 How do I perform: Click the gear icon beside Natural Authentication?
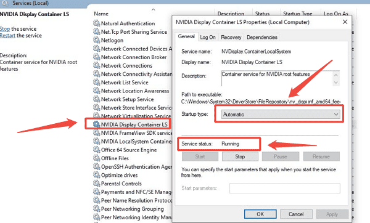96,23
